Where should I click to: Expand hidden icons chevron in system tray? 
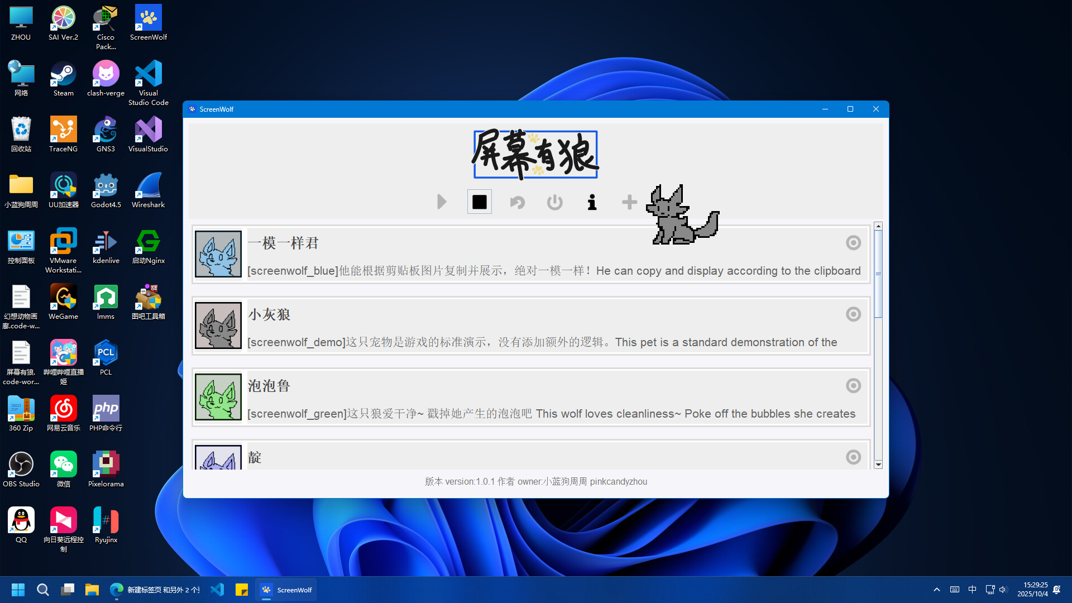coord(936,590)
